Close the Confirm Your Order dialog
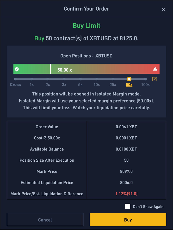The height and width of the screenshot is (230, 173). click(x=163, y=9)
